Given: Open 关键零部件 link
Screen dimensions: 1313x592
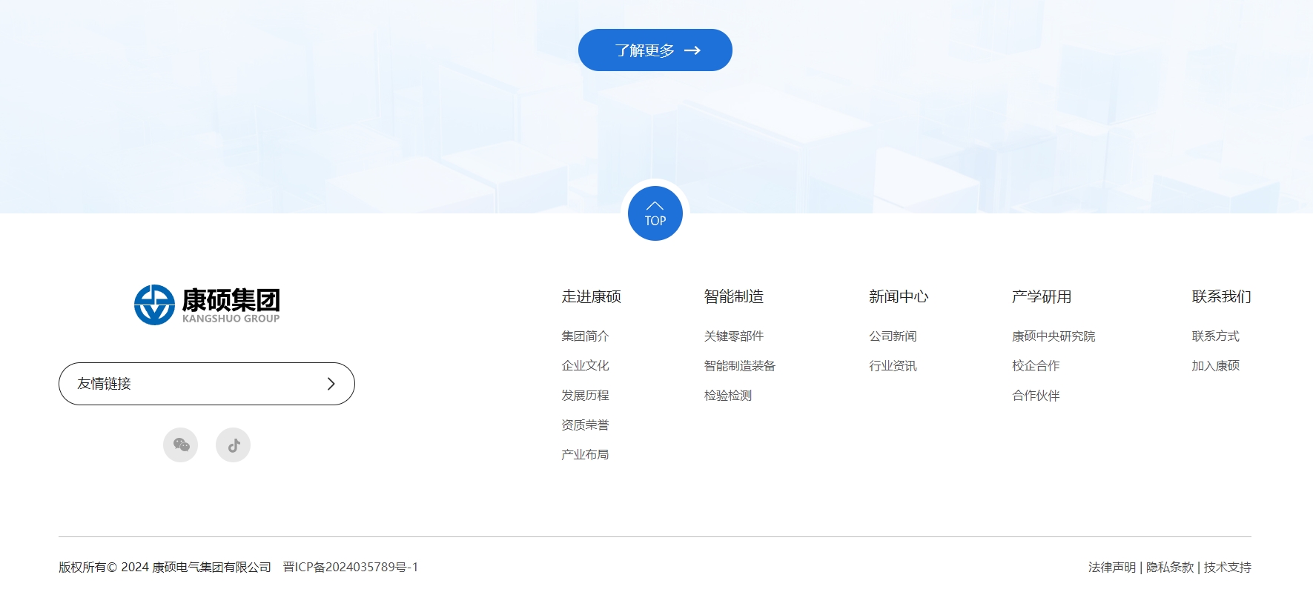Looking at the screenshot, I should [x=734, y=336].
